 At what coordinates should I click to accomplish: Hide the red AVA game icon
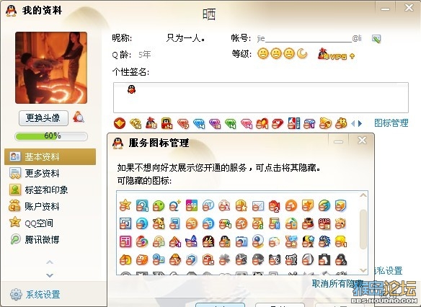324,223
